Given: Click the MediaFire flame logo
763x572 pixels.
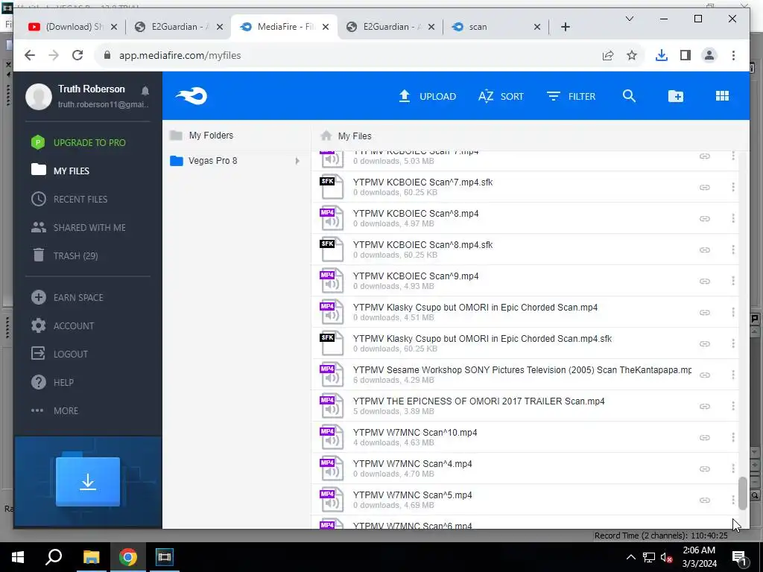Looking at the screenshot, I should (x=191, y=96).
